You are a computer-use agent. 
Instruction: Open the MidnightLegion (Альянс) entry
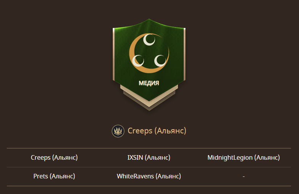(x=244, y=157)
